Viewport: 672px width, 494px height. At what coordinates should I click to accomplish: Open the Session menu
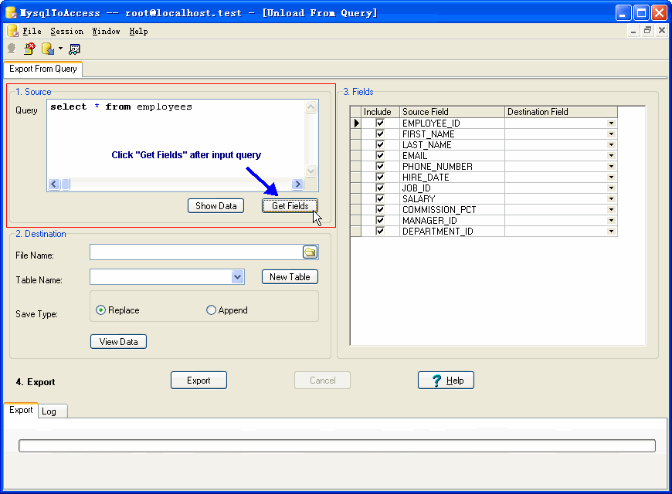(x=67, y=32)
